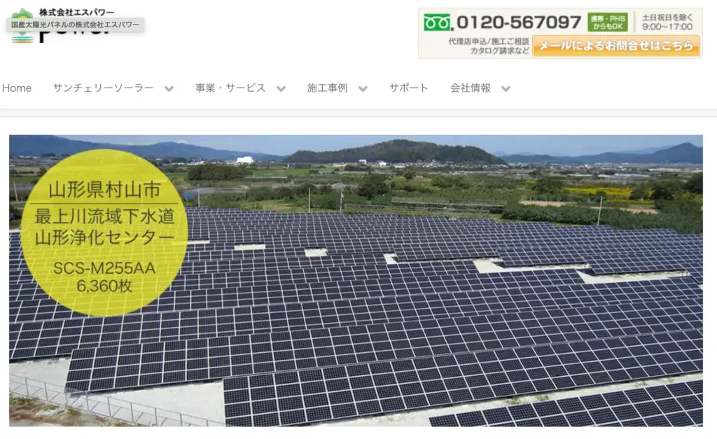The width and height of the screenshot is (717, 439).
Task: Click the 株式会社エスパワー company name
Action: pos(76,13)
